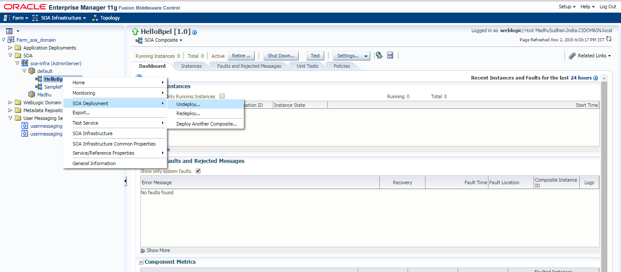Collapse the Component Metrics section
The image size is (621, 272).
click(x=141, y=262)
